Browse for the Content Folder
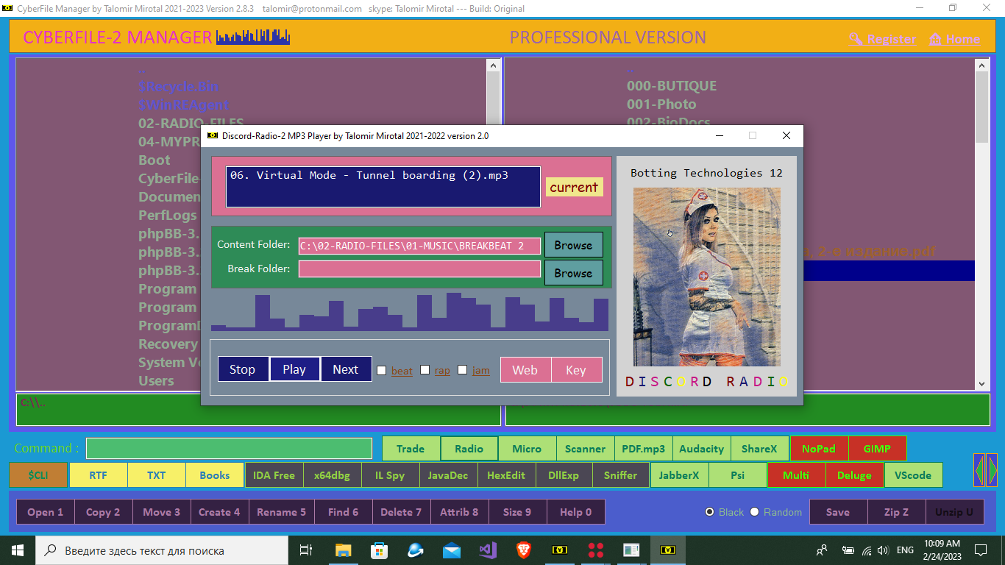The image size is (1005, 565). pyautogui.click(x=573, y=246)
